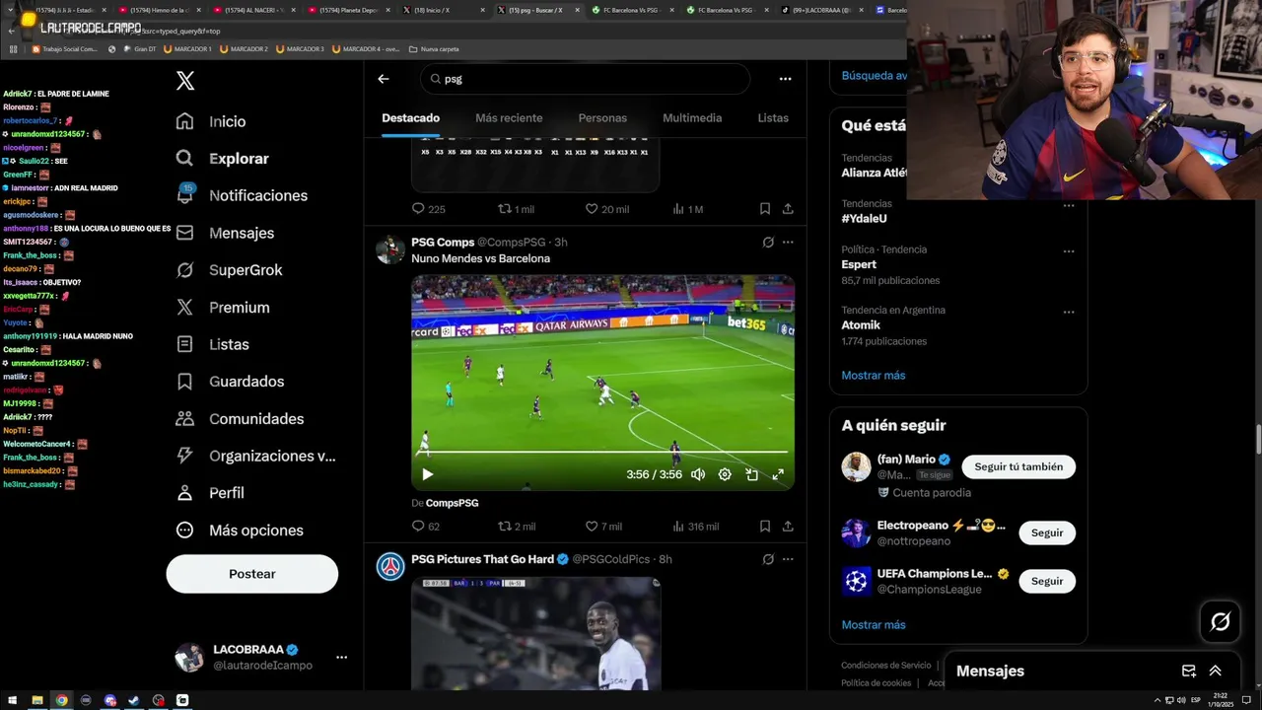The image size is (1262, 710).
Task: Open X home via the X logo
Action: (185, 82)
